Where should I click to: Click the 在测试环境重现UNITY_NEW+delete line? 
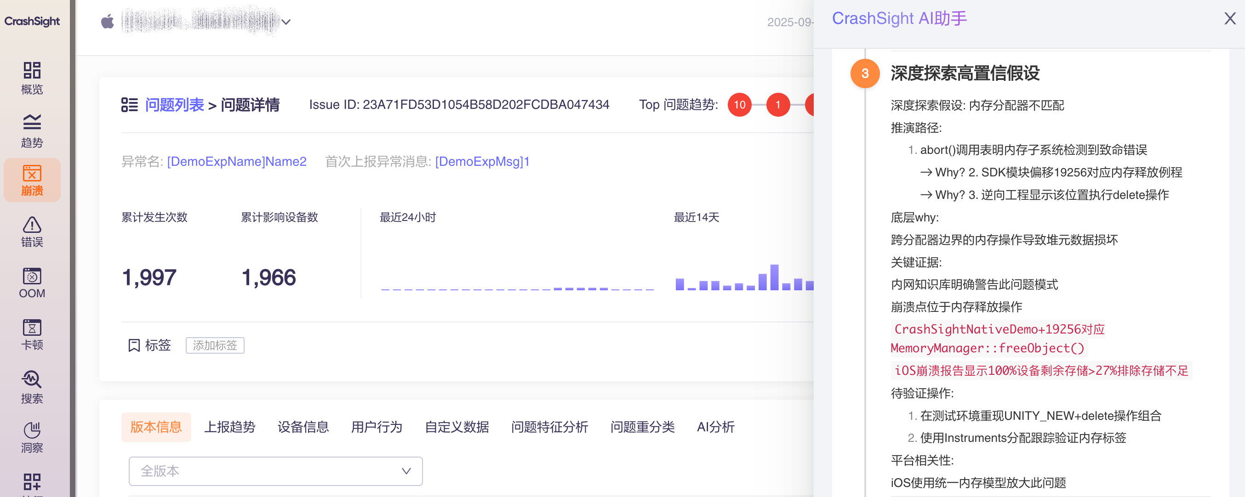[x=1040, y=416]
